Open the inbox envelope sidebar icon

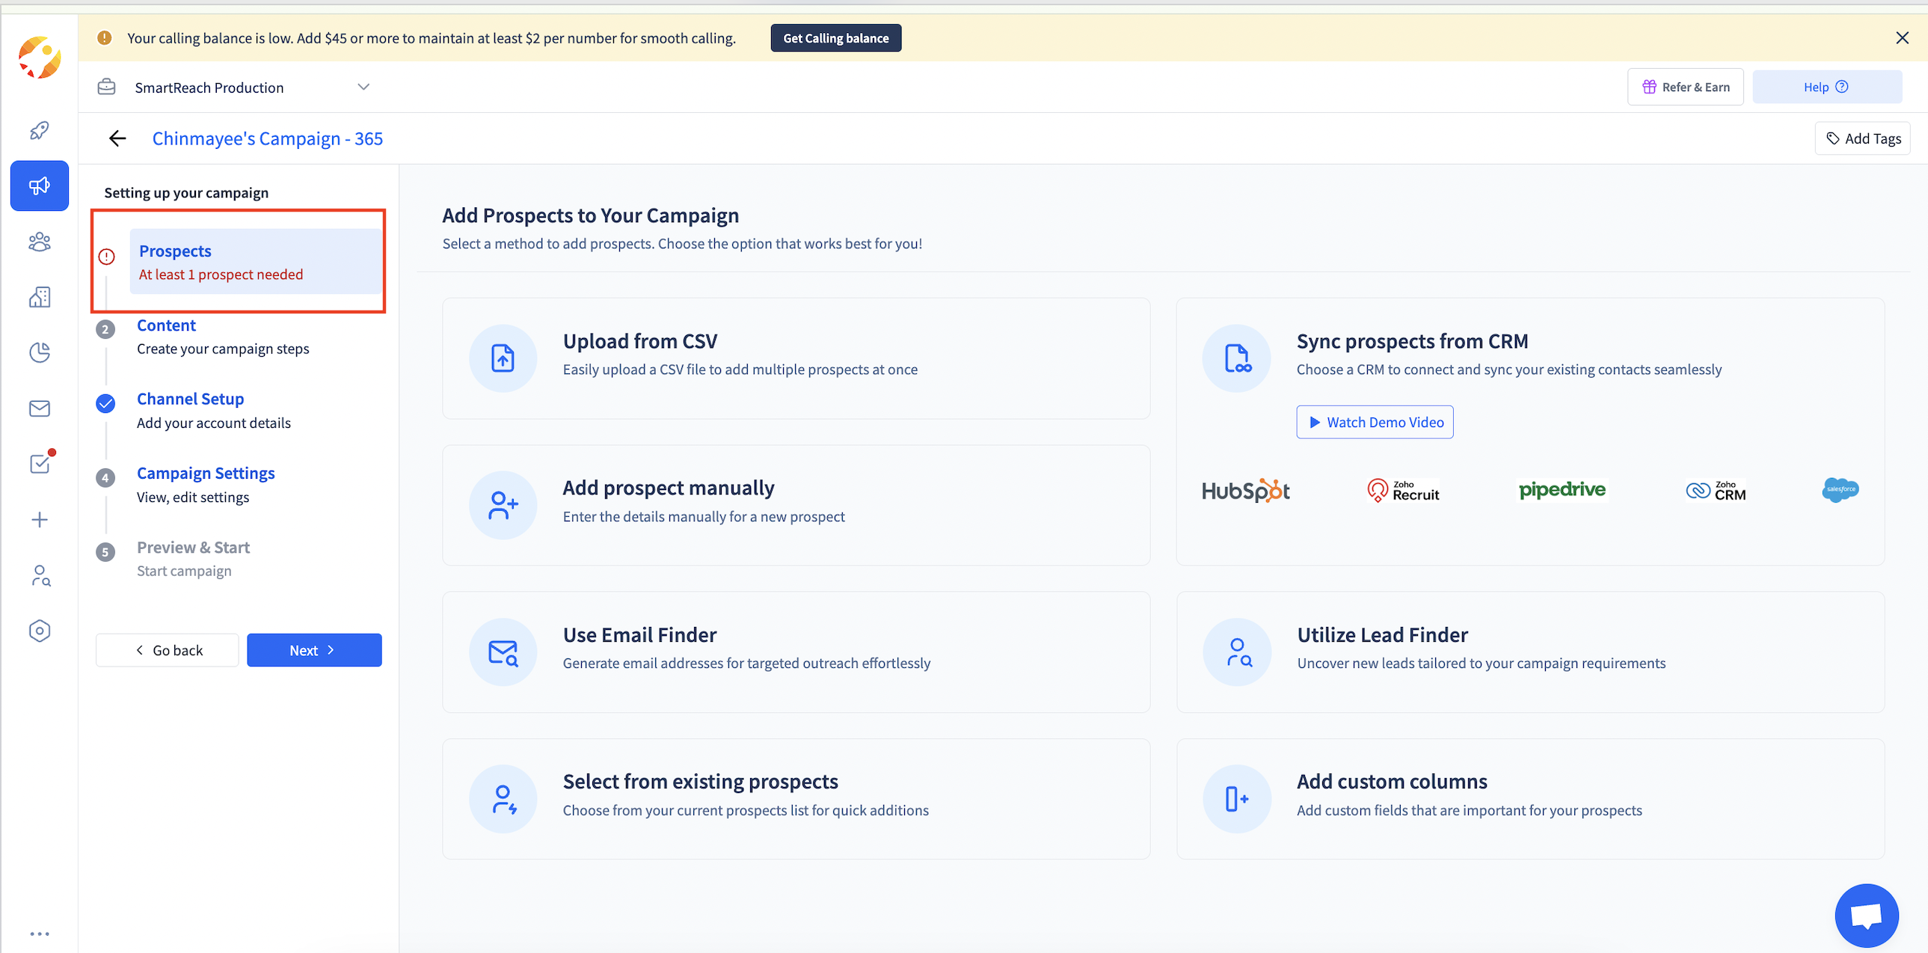[x=39, y=408]
